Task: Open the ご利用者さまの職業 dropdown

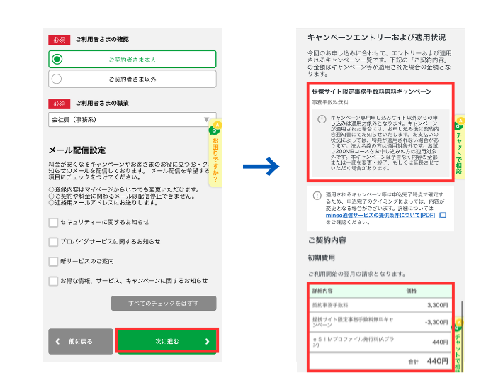Action: (132, 119)
